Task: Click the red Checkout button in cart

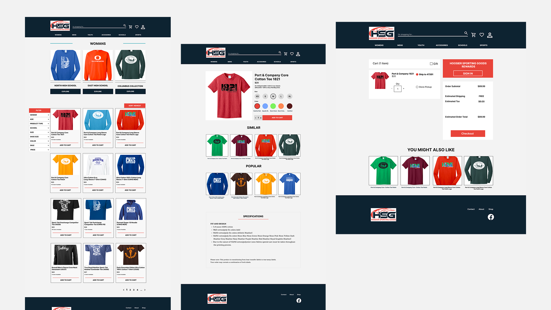Action: (x=467, y=133)
